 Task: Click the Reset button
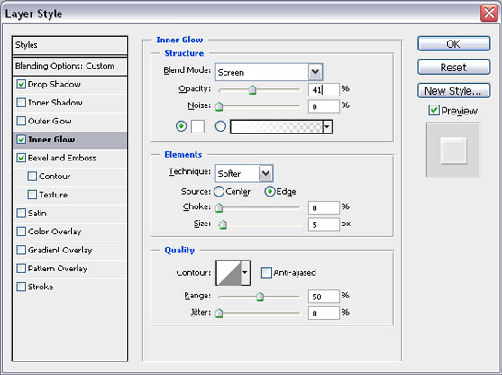pyautogui.click(x=453, y=68)
